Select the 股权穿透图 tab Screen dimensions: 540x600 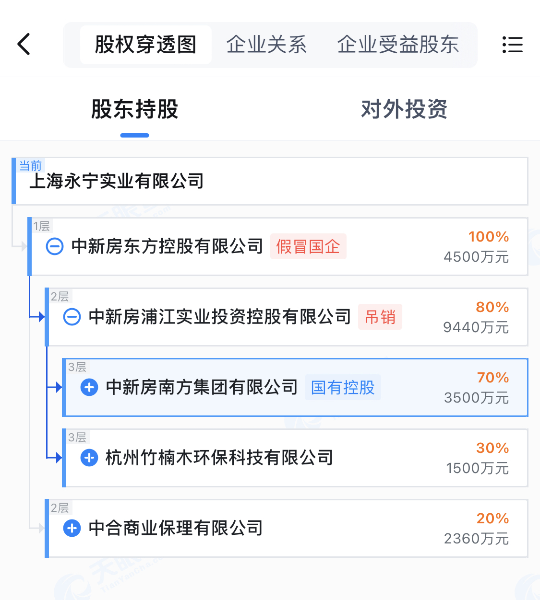pyautogui.click(x=145, y=45)
